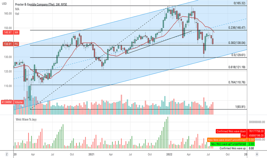Click the Z timezone button at bottom left
Viewport: 267px width, 158px height.
tap(7, 154)
